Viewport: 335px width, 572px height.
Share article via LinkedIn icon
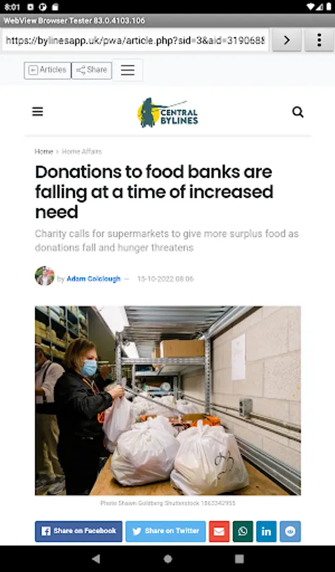(266, 531)
